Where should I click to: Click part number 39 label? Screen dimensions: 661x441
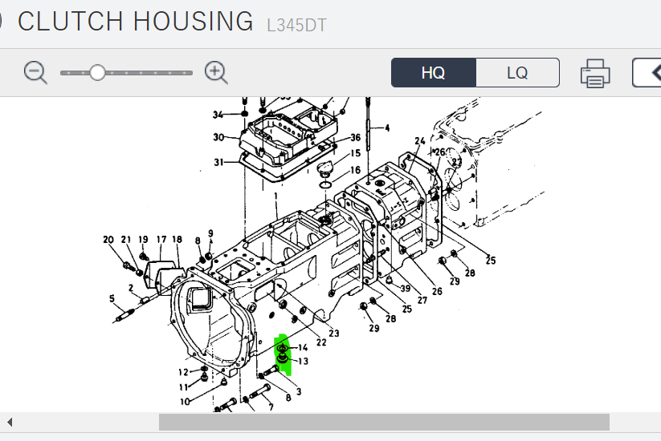click(406, 288)
